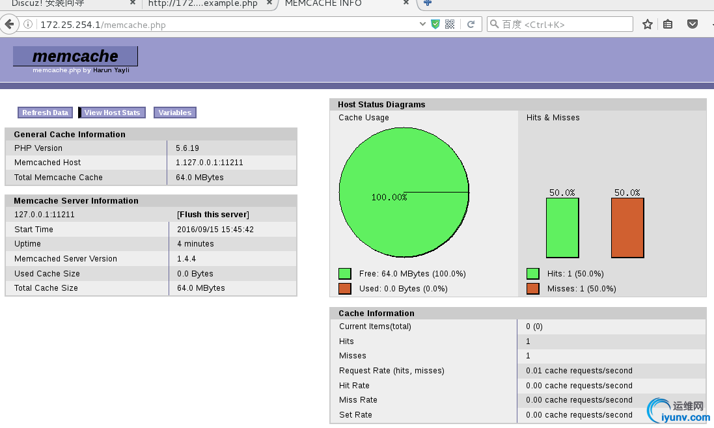
Task: Close the MEMCACHE INFO tab
Action: (x=406, y=2)
